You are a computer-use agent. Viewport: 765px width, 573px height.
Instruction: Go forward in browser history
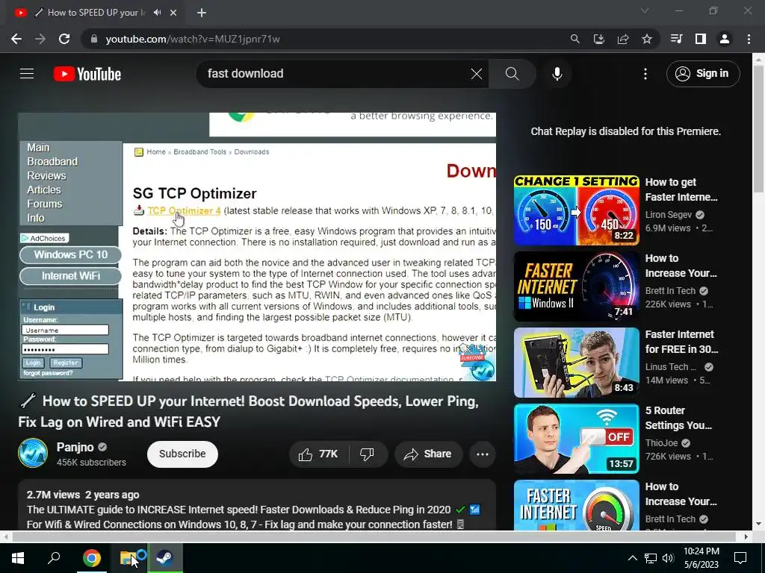coord(40,39)
